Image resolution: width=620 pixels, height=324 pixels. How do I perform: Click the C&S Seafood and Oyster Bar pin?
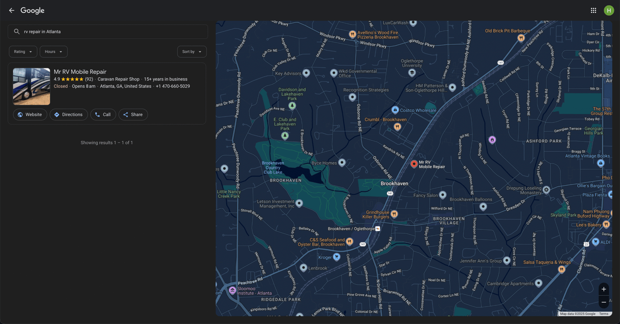[350, 242]
